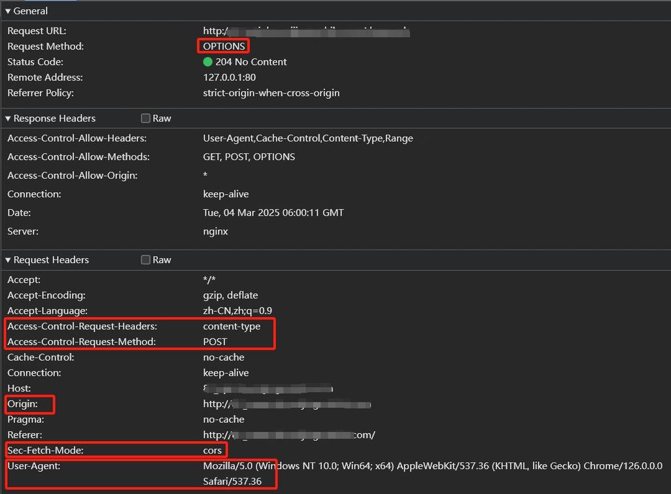
Task: Click the Referer header label
Action: click(25, 435)
